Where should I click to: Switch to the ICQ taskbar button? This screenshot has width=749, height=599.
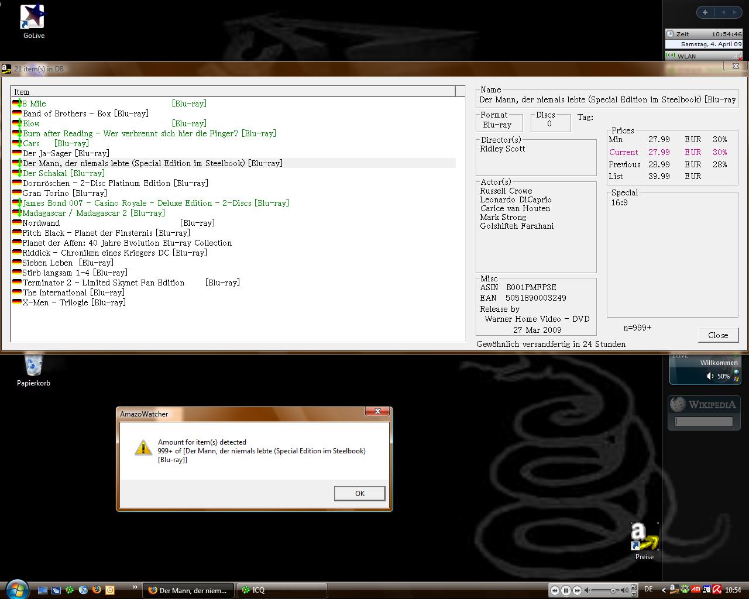point(281,590)
